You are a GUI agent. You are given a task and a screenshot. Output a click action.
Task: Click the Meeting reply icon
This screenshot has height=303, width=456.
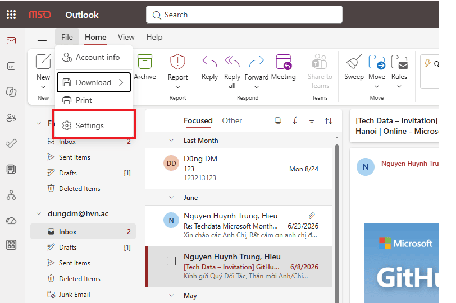click(x=284, y=62)
